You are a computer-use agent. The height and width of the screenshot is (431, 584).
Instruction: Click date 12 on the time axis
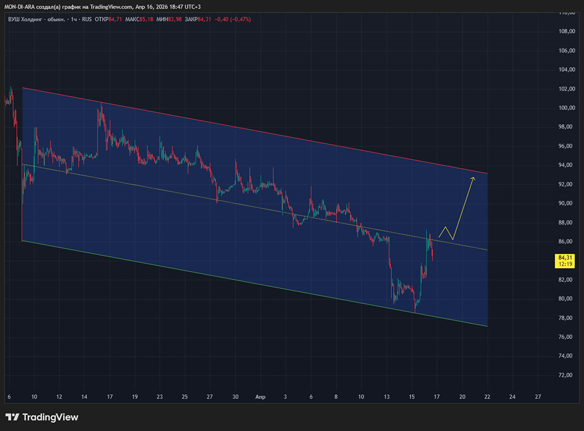click(x=59, y=397)
